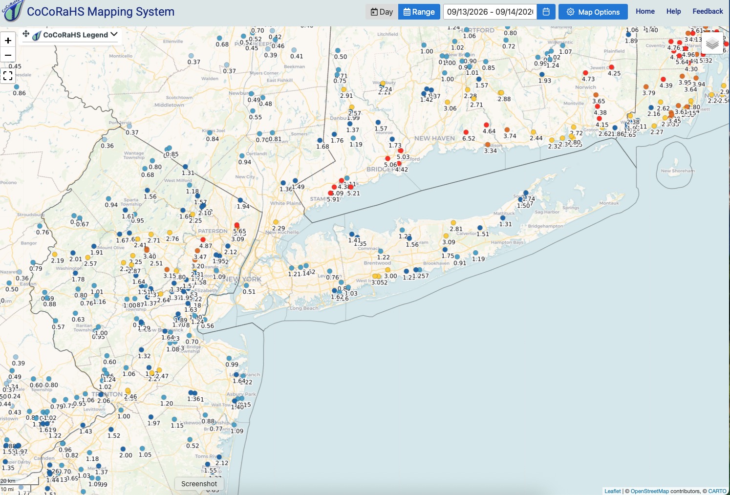Select Range date mode
The height and width of the screenshot is (495, 730).
tap(419, 12)
